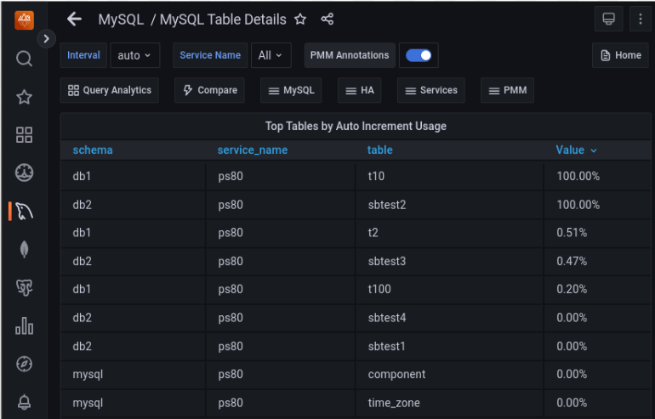
Task: Click the PMM logo home icon
Action: click(24, 20)
